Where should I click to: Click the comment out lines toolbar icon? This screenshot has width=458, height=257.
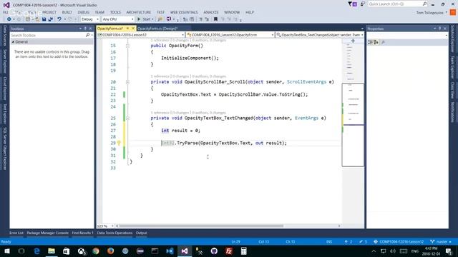click(x=200, y=19)
